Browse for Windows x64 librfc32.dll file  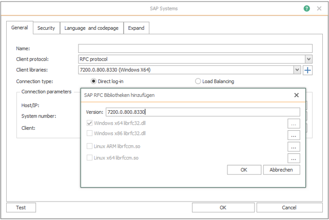pos(294,124)
